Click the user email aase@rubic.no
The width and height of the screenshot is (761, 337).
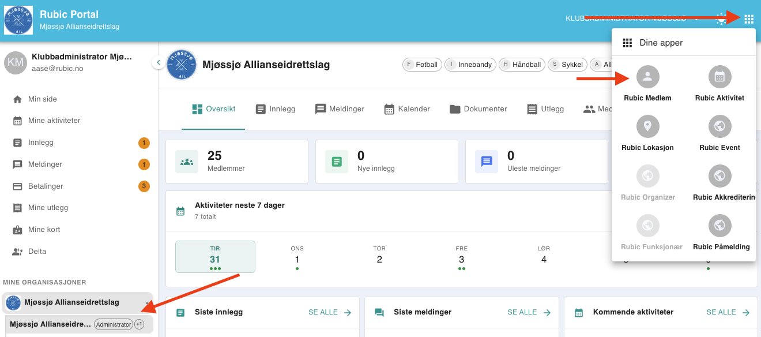tap(58, 68)
